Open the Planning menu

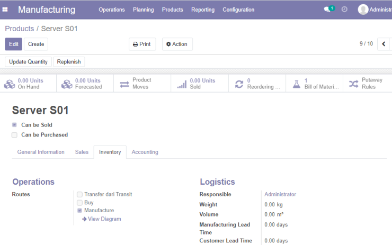point(143,10)
